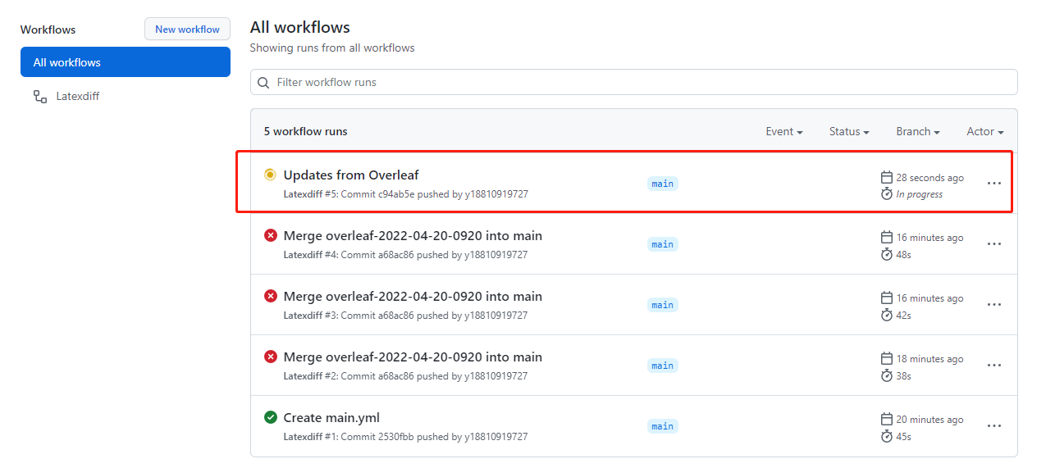The width and height of the screenshot is (1046, 468).
Task: Click stopwatch icon next to 45s duration
Action: (x=886, y=437)
